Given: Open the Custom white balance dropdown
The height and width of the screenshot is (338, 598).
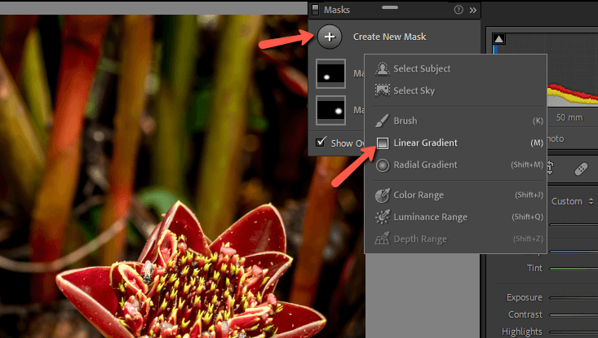Looking at the screenshot, I should 572,201.
